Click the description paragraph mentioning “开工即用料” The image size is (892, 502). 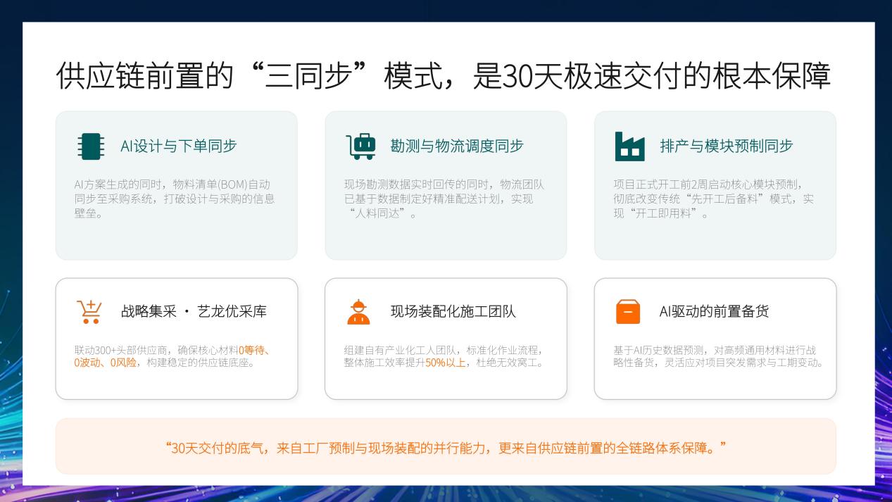point(712,199)
